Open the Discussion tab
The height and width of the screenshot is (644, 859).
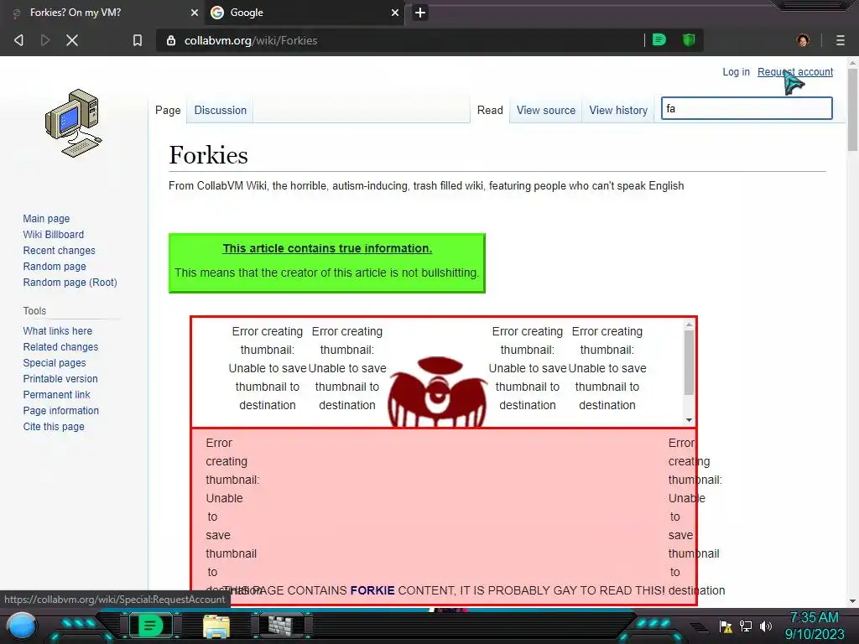point(221,110)
